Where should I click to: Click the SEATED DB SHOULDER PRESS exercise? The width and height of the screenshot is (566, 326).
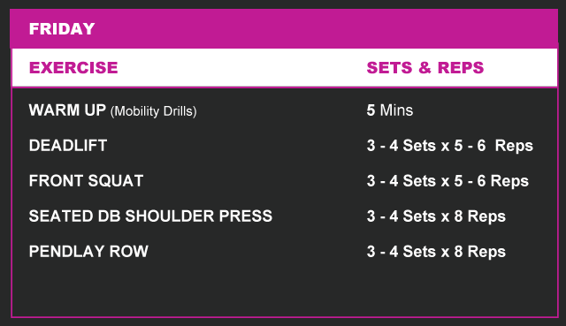[150, 216]
